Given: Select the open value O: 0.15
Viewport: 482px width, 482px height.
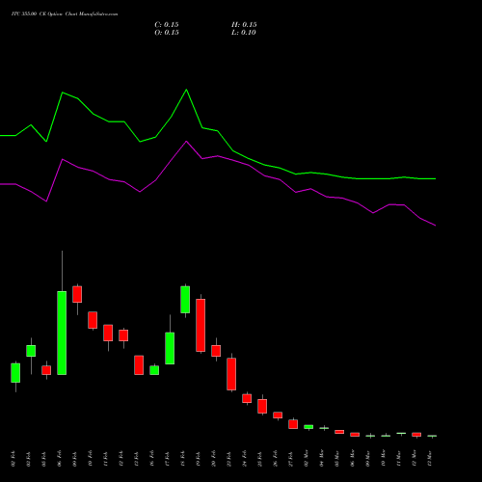Looking at the screenshot, I should click(x=167, y=33).
